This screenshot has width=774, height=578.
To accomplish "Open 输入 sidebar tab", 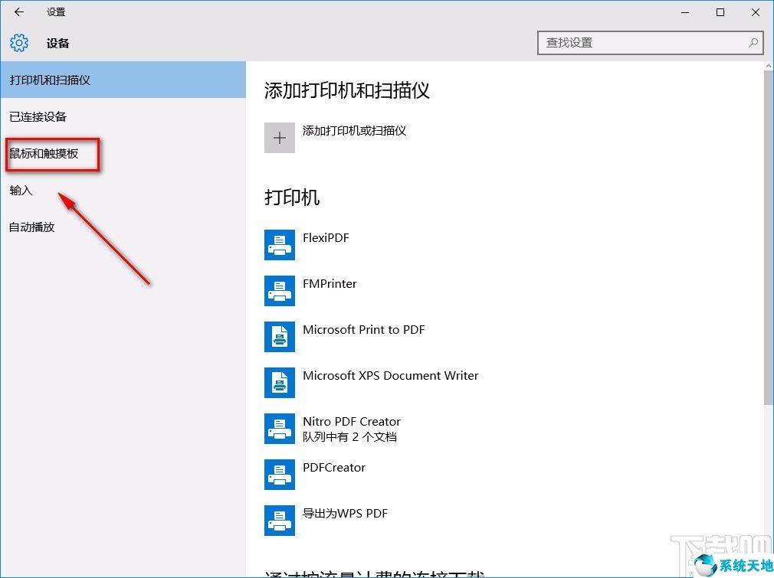I will [123, 191].
